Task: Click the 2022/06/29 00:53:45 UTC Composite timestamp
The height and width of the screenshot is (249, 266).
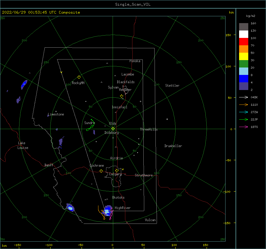Action: click(41, 12)
